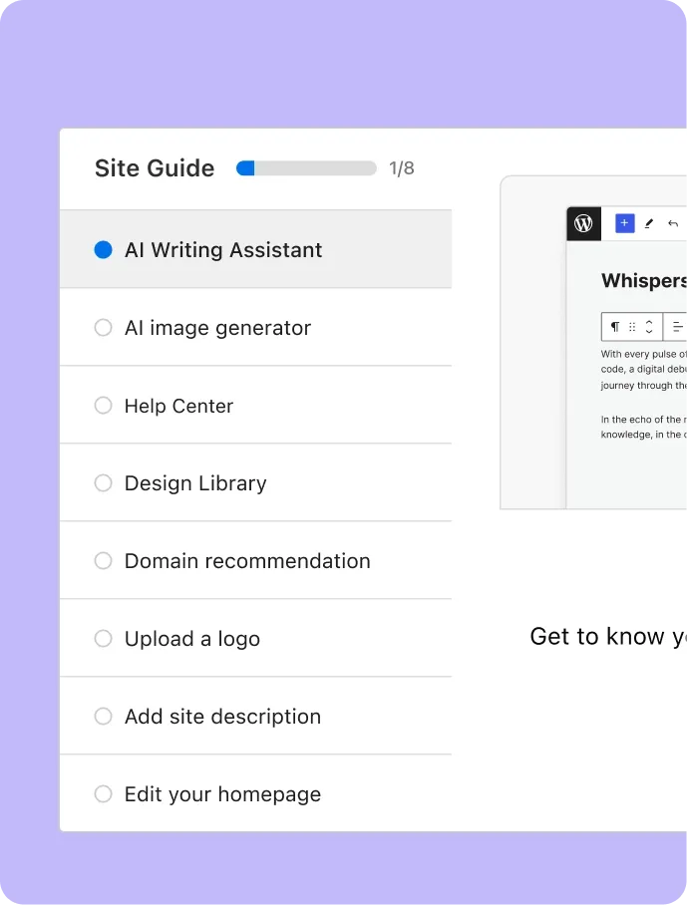The image size is (687, 905).
Task: Click the paragraph block type icon
Action: [x=615, y=327]
